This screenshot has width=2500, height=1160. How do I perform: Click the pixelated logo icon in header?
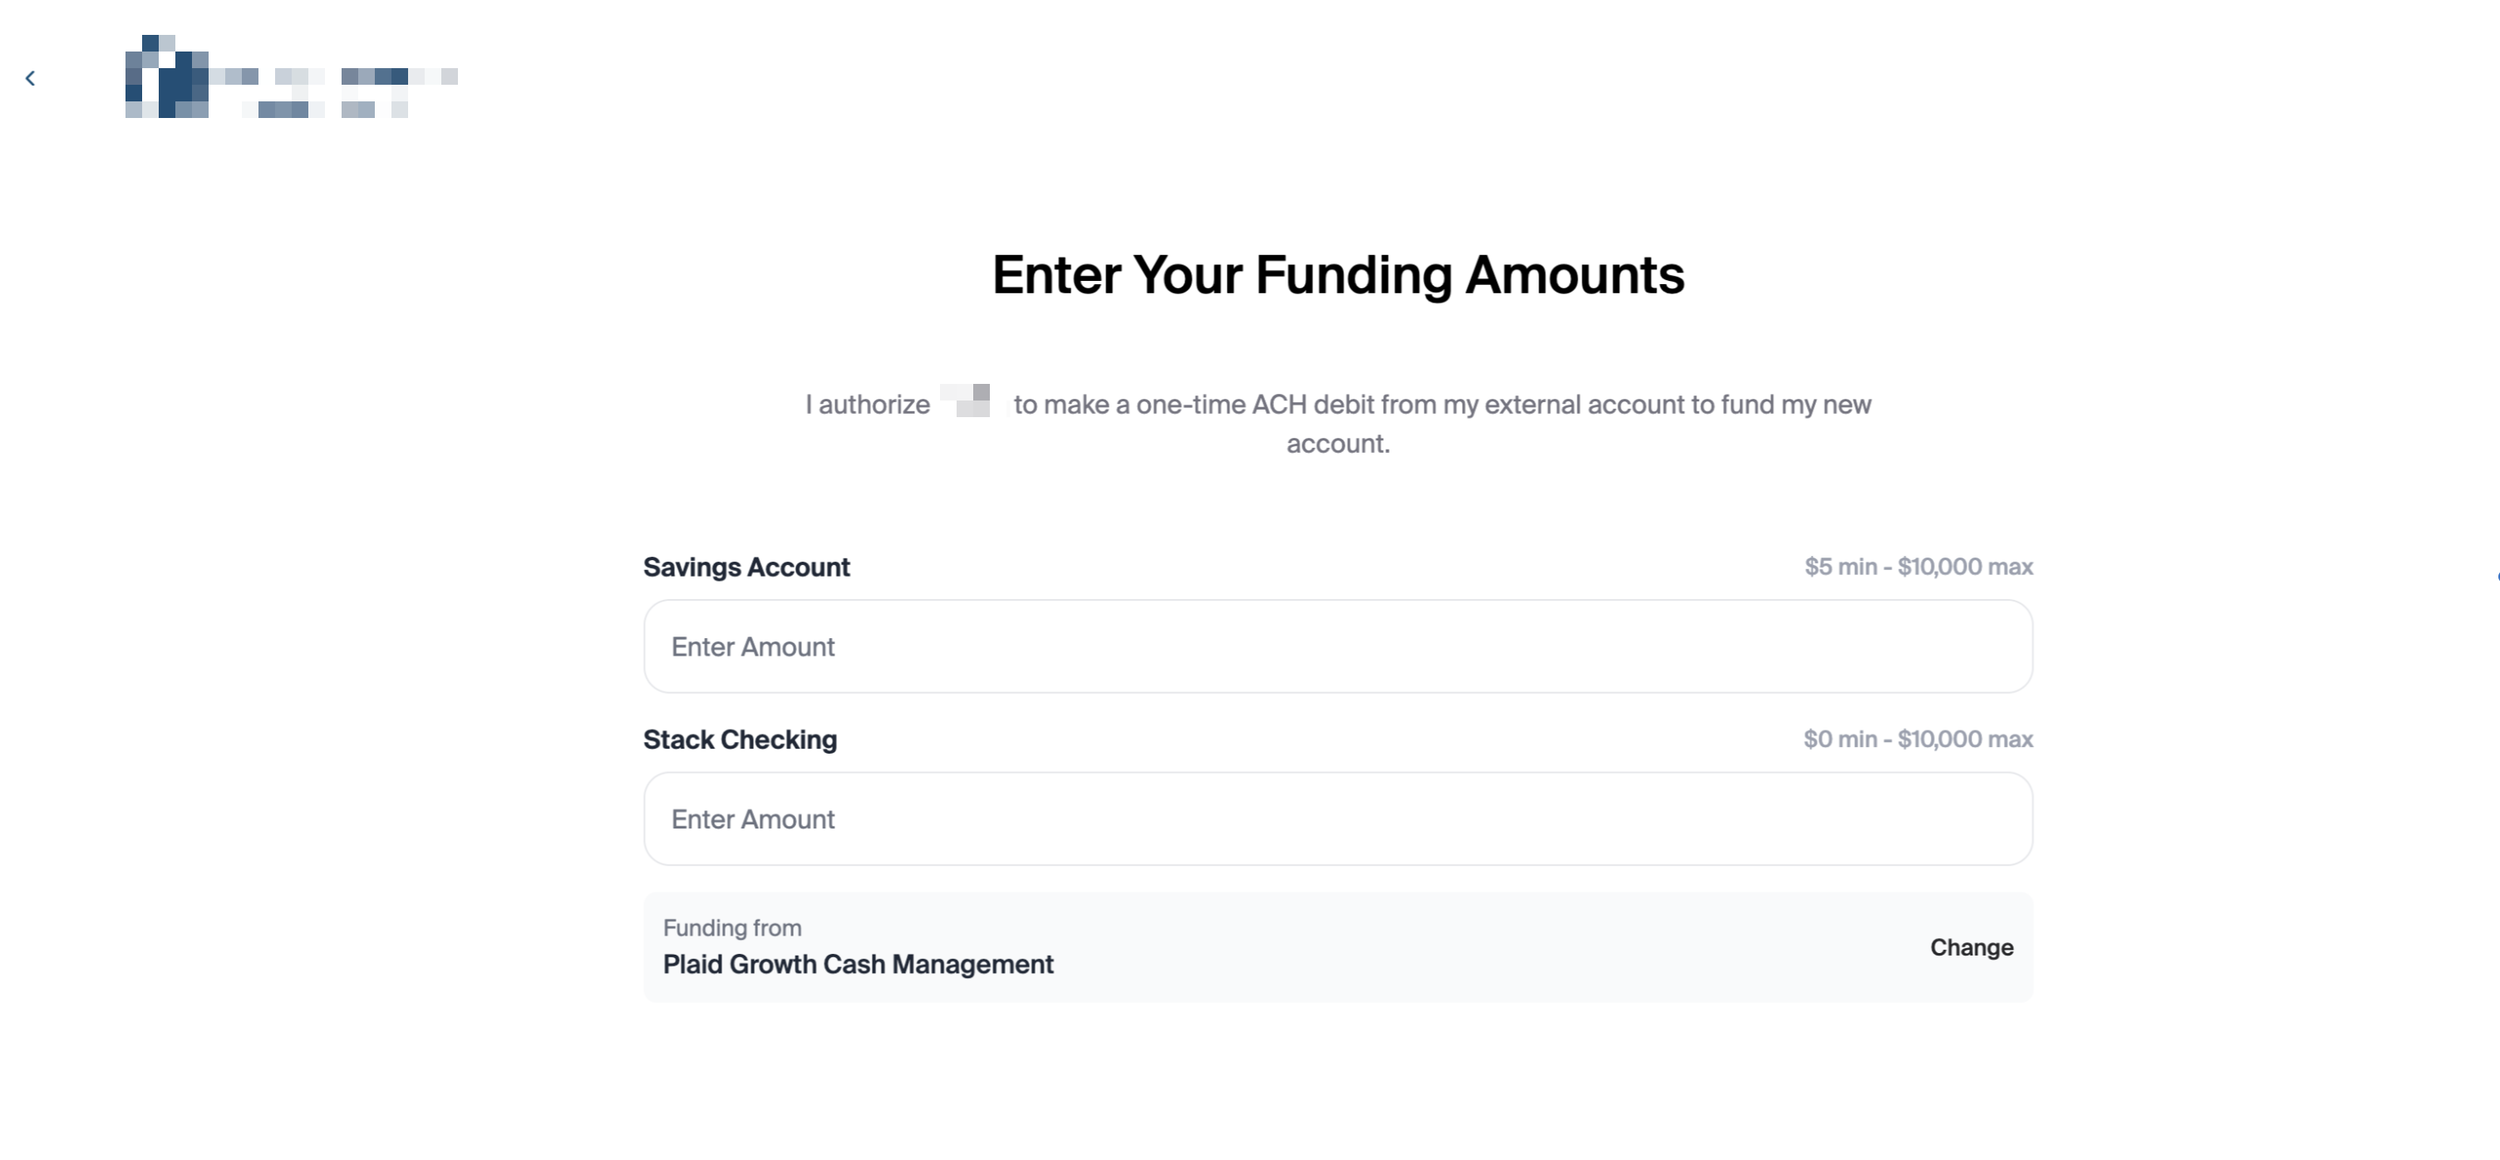point(167,77)
